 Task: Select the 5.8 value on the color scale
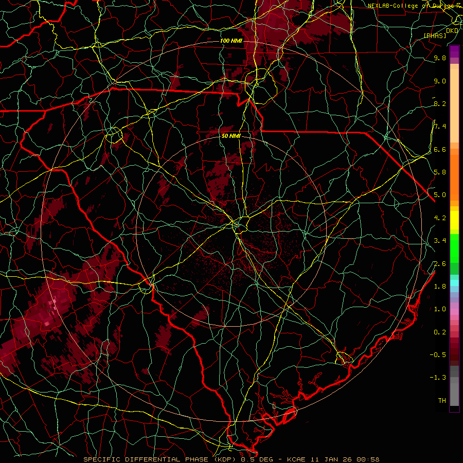(440, 172)
